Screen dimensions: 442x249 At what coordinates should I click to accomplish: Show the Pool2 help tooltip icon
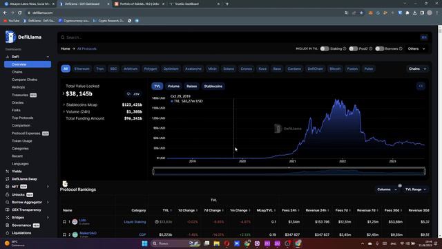click(x=371, y=48)
